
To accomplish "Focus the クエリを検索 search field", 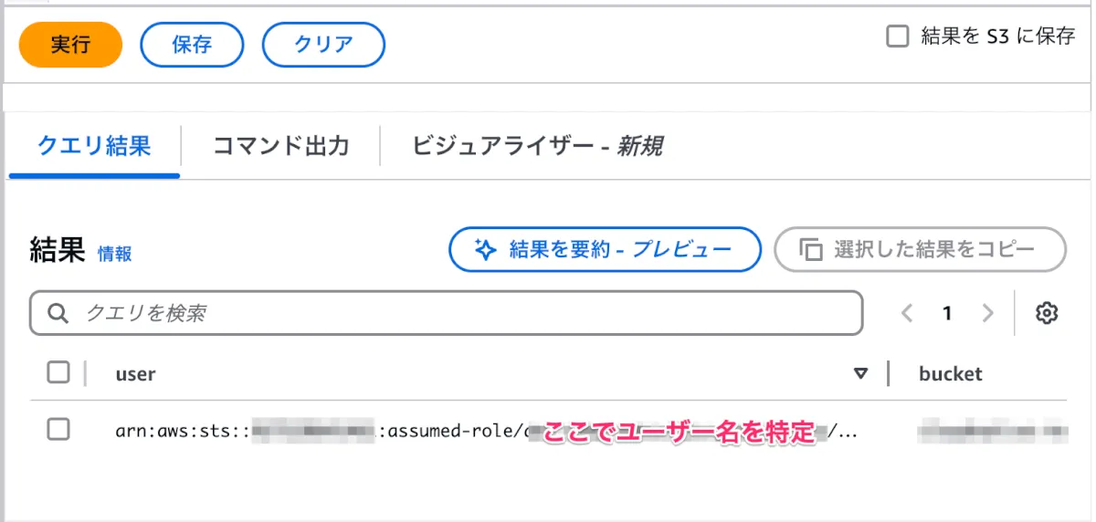I will (x=457, y=313).
